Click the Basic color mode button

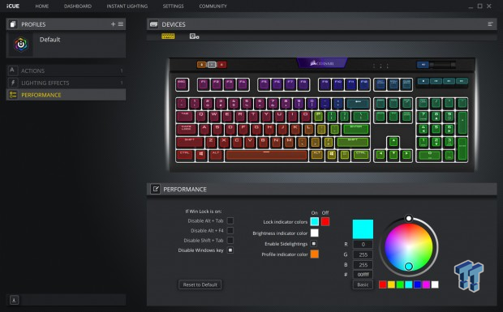tap(363, 284)
